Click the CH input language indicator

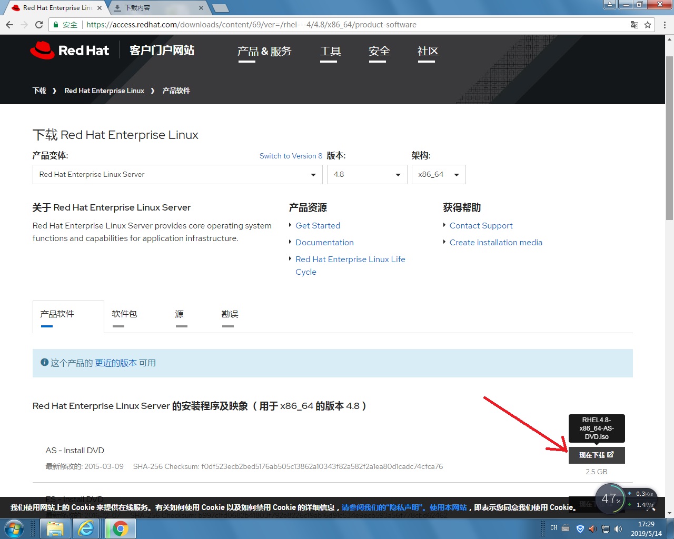554,528
